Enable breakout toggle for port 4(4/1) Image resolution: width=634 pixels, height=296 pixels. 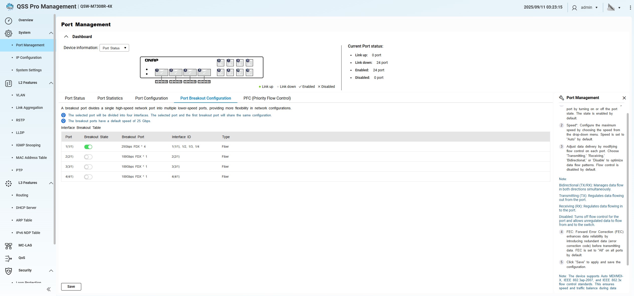88,177
